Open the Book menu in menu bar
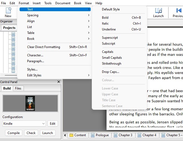The width and height of the screenshot is (183, 141). tap(78, 3)
